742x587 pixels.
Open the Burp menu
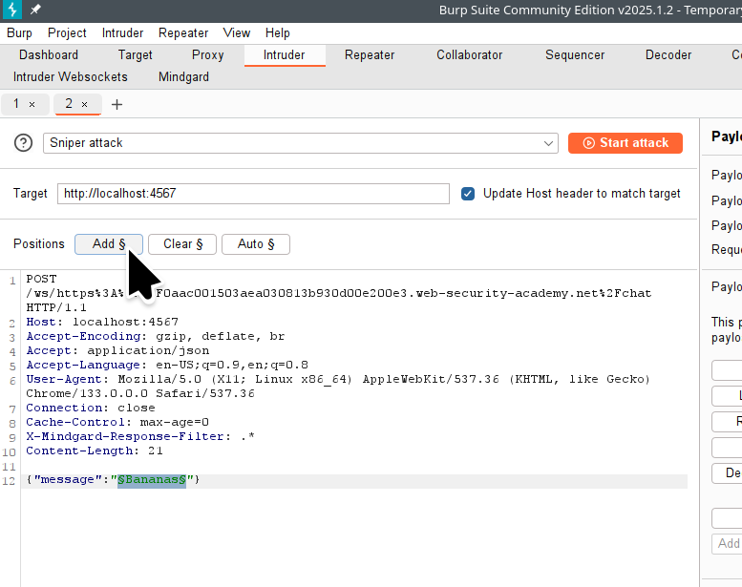19,33
